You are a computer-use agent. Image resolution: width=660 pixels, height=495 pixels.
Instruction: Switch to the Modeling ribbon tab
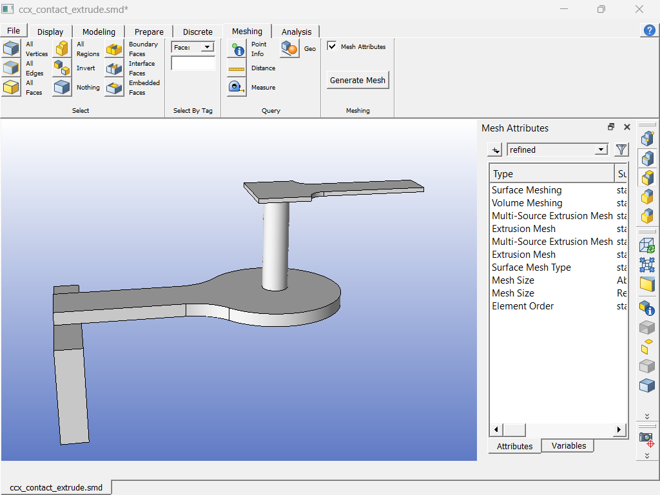click(x=99, y=32)
